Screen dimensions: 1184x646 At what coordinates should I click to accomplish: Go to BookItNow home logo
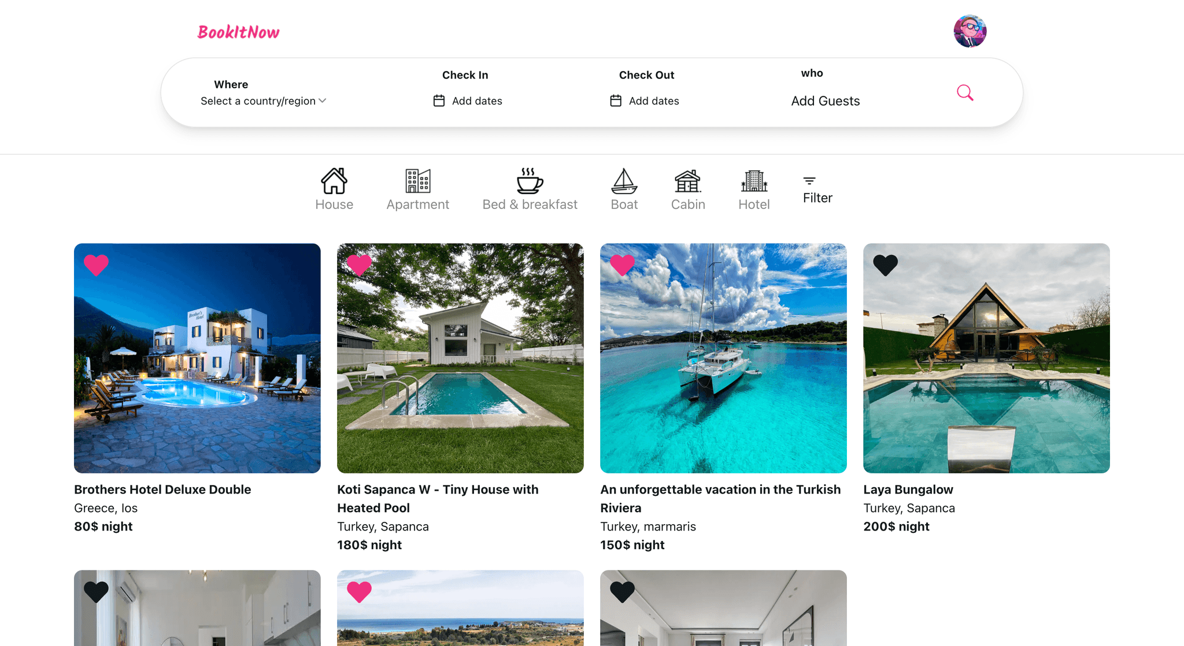(x=238, y=32)
